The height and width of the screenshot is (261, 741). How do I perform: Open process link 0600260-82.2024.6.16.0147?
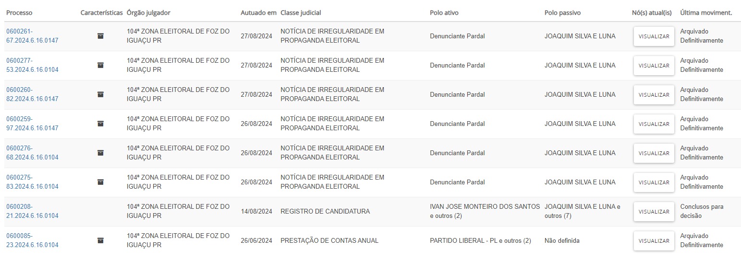click(32, 94)
